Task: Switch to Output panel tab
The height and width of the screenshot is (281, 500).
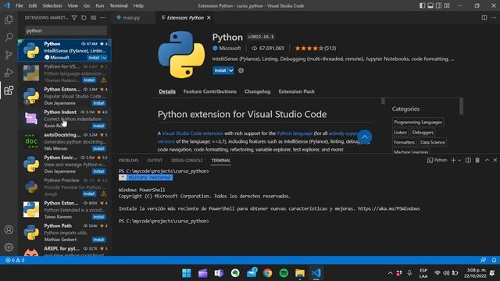Action: pyautogui.click(x=155, y=160)
